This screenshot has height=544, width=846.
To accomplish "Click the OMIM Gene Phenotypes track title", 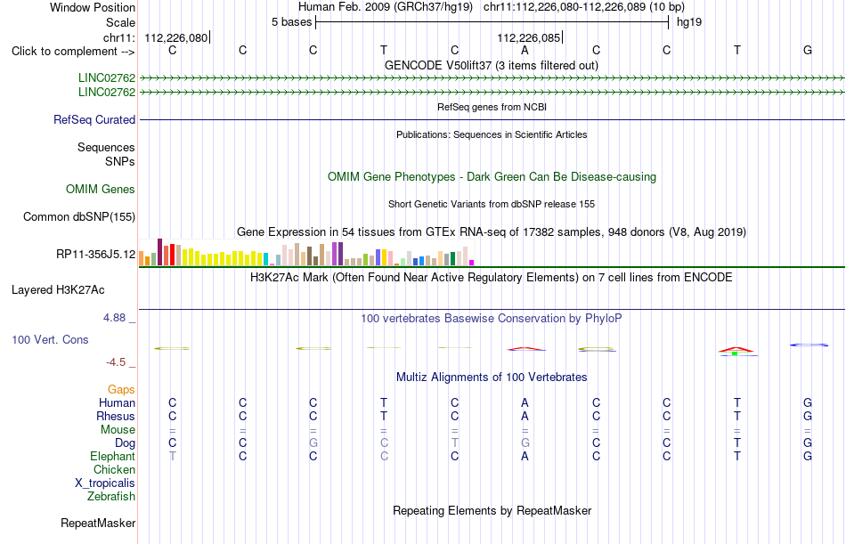I will pyautogui.click(x=492, y=176).
